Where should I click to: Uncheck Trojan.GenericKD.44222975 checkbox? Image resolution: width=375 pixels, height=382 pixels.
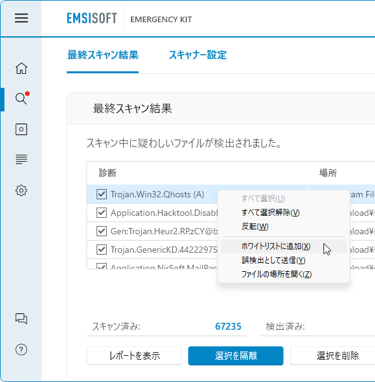click(x=102, y=250)
